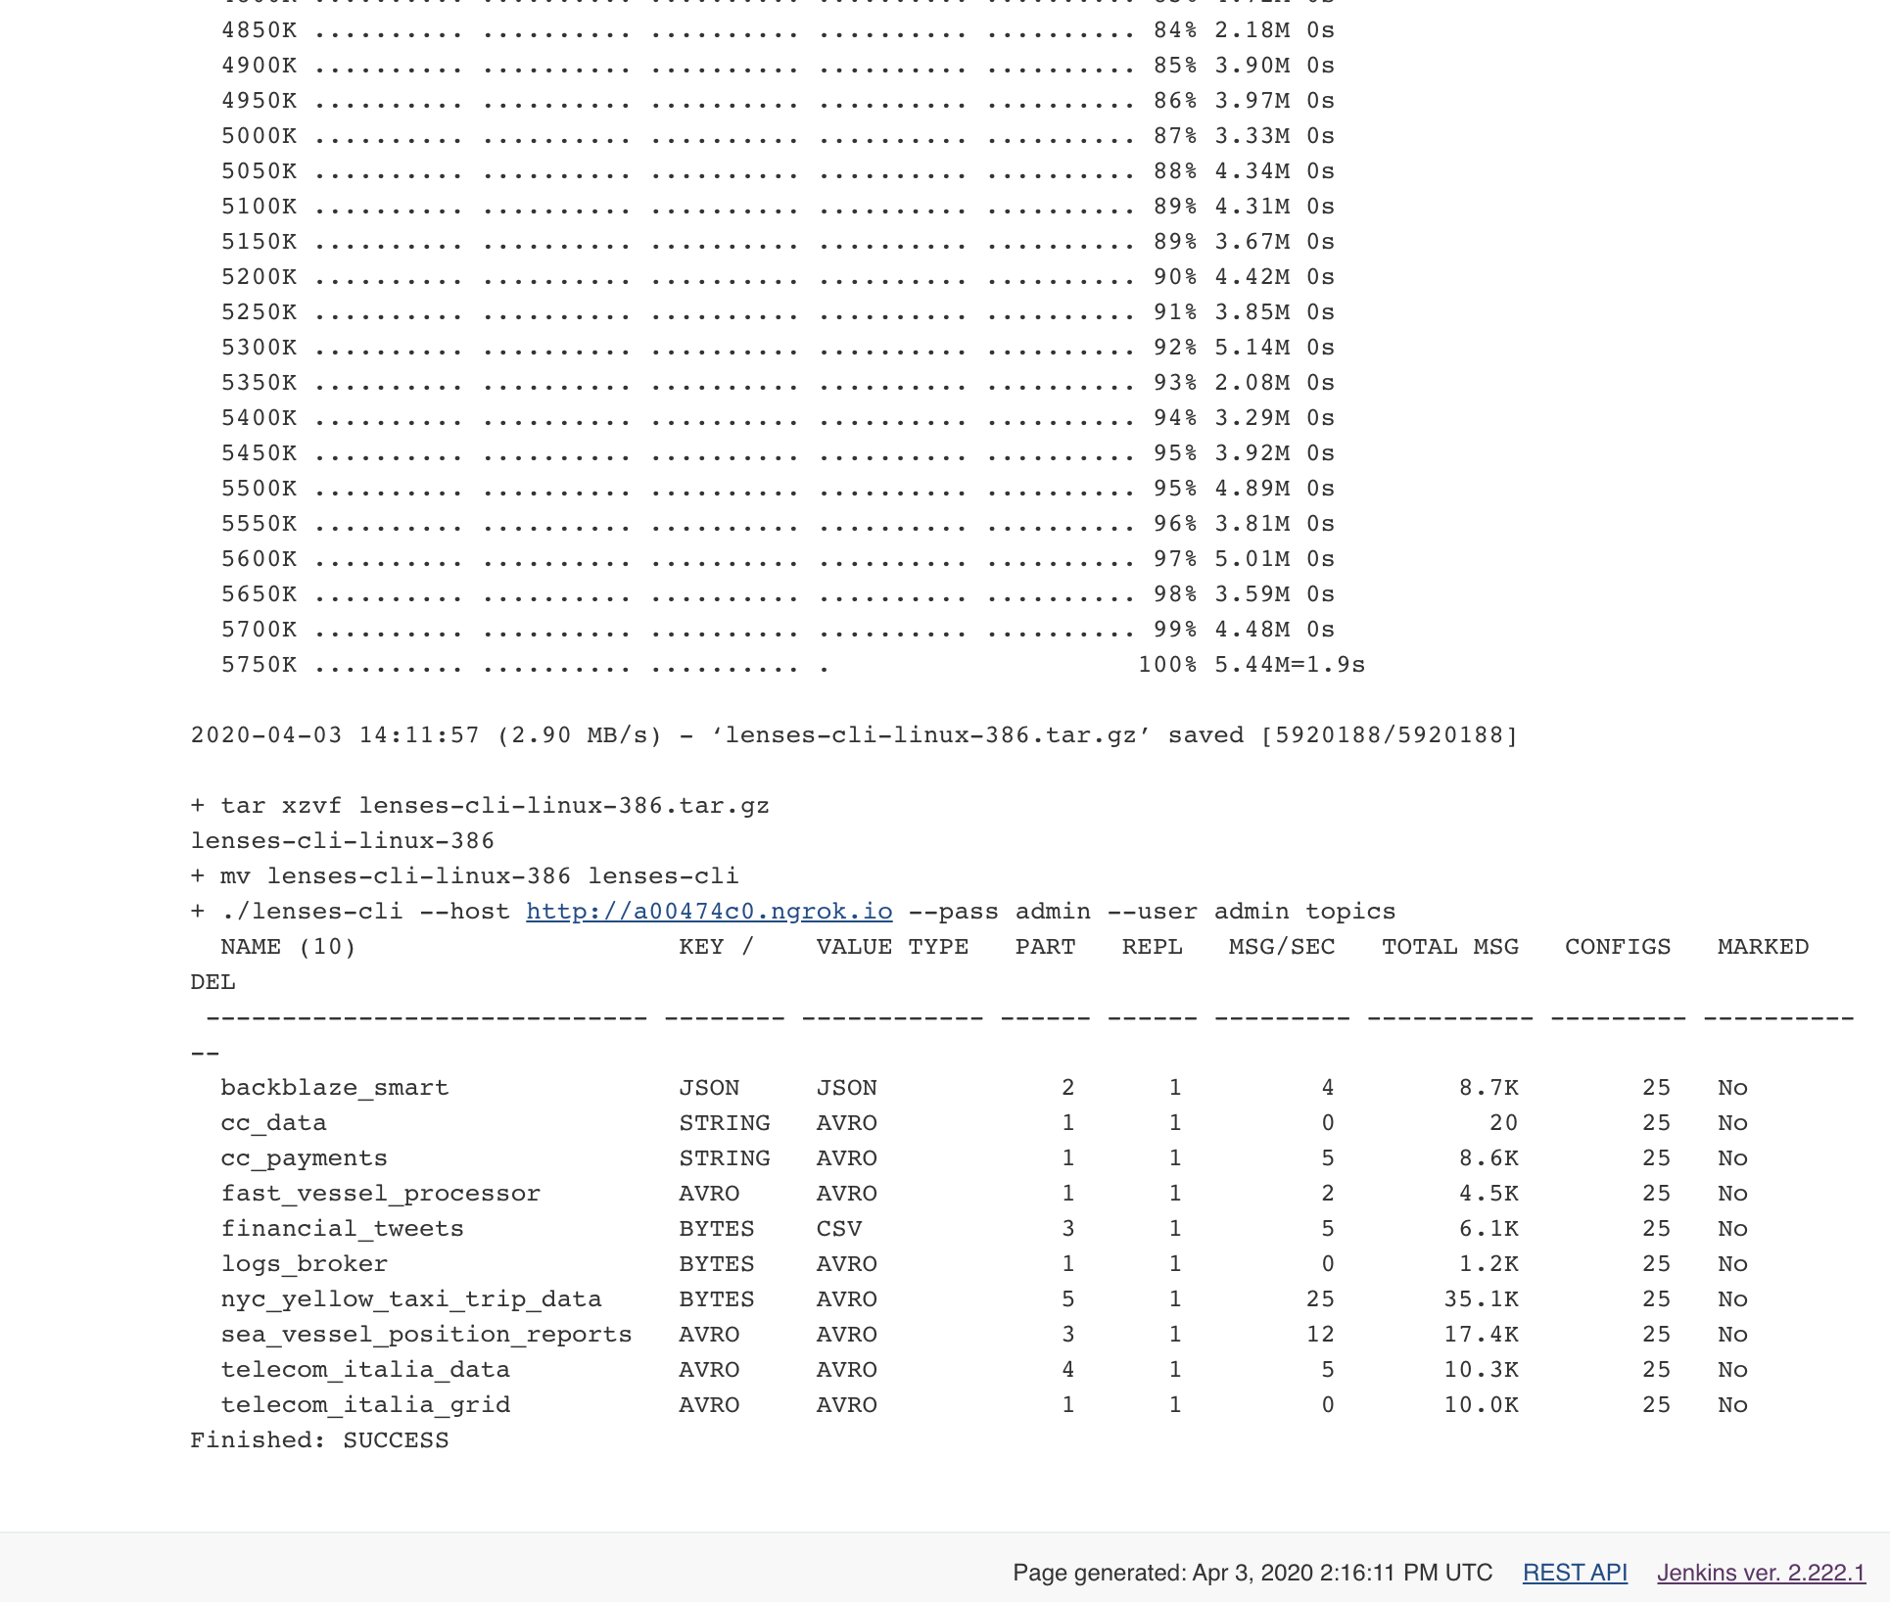Click the '5750K' download progress row
This screenshot has width=1890, height=1602.
point(793,665)
